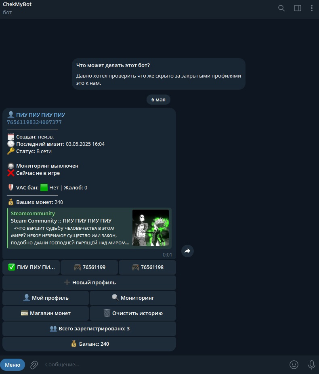Select the 76561198 profile button

pyautogui.click(x=147, y=267)
